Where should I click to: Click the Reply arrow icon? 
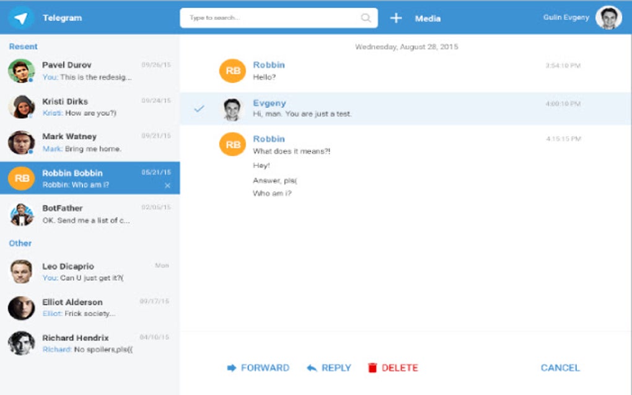coord(312,368)
